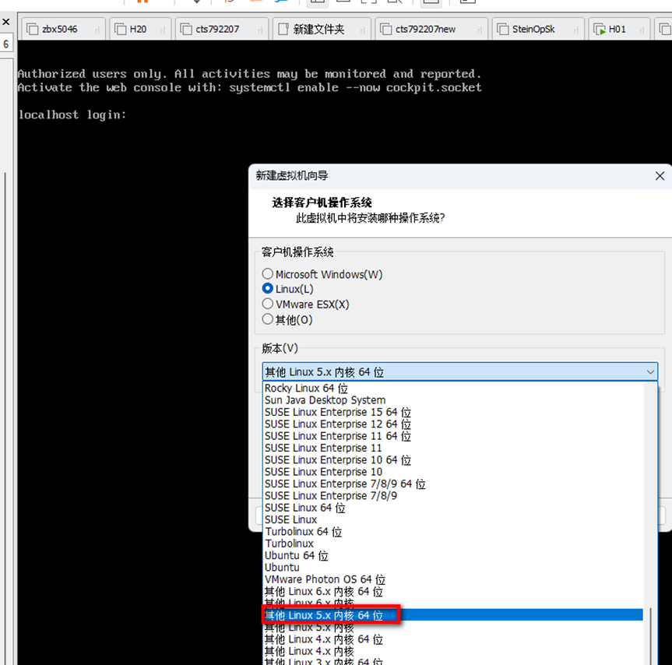
Task: Choose the VMware ESX(X) radio option
Action: point(267,304)
